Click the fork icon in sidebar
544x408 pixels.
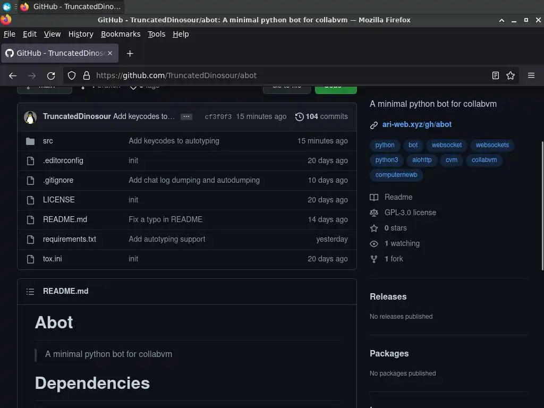(373, 259)
